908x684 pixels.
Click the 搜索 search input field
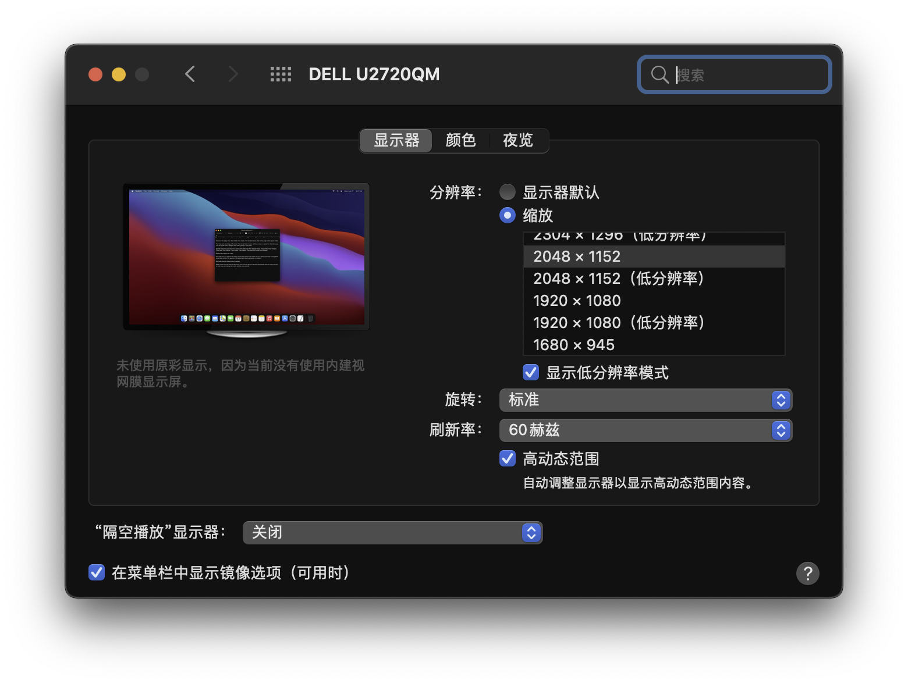[748, 74]
